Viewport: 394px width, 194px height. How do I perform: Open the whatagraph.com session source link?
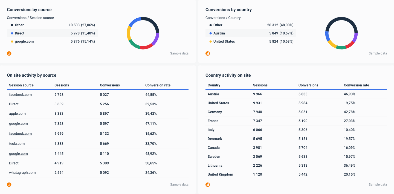tap(22, 172)
